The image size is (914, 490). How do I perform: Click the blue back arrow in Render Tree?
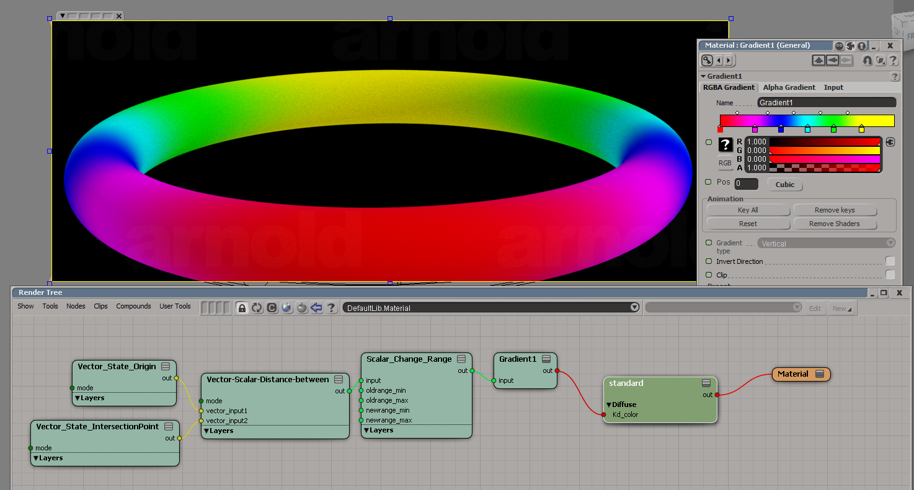point(316,308)
